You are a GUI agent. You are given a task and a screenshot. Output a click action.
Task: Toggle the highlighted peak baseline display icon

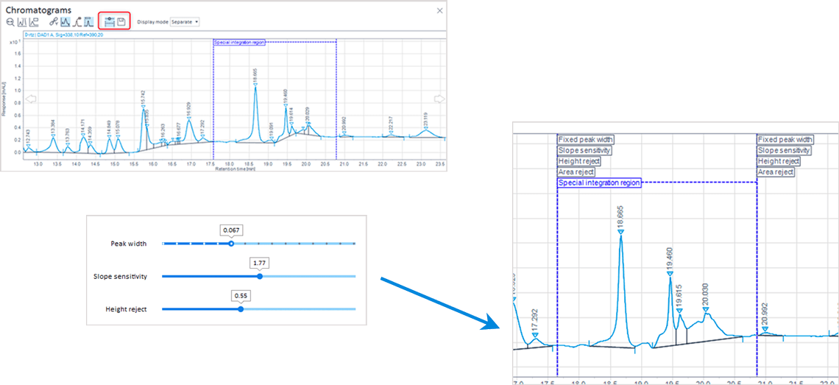point(65,22)
